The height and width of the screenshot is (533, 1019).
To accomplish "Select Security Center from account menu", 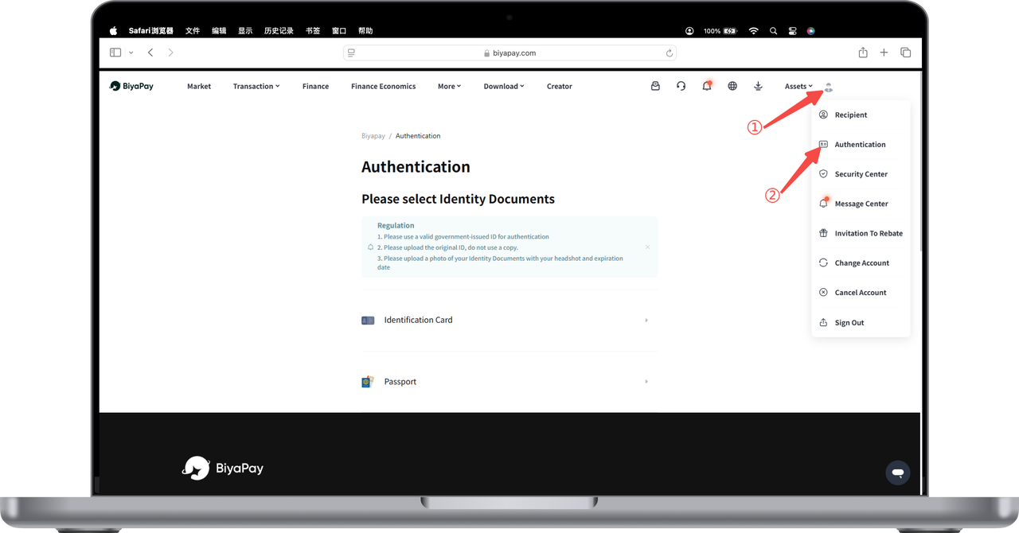I will (x=861, y=174).
